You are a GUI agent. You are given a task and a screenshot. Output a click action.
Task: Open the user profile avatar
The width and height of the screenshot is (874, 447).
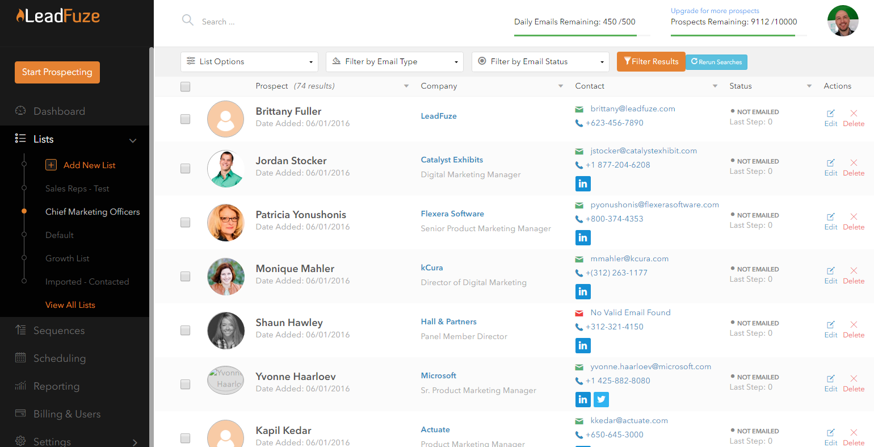click(x=843, y=21)
